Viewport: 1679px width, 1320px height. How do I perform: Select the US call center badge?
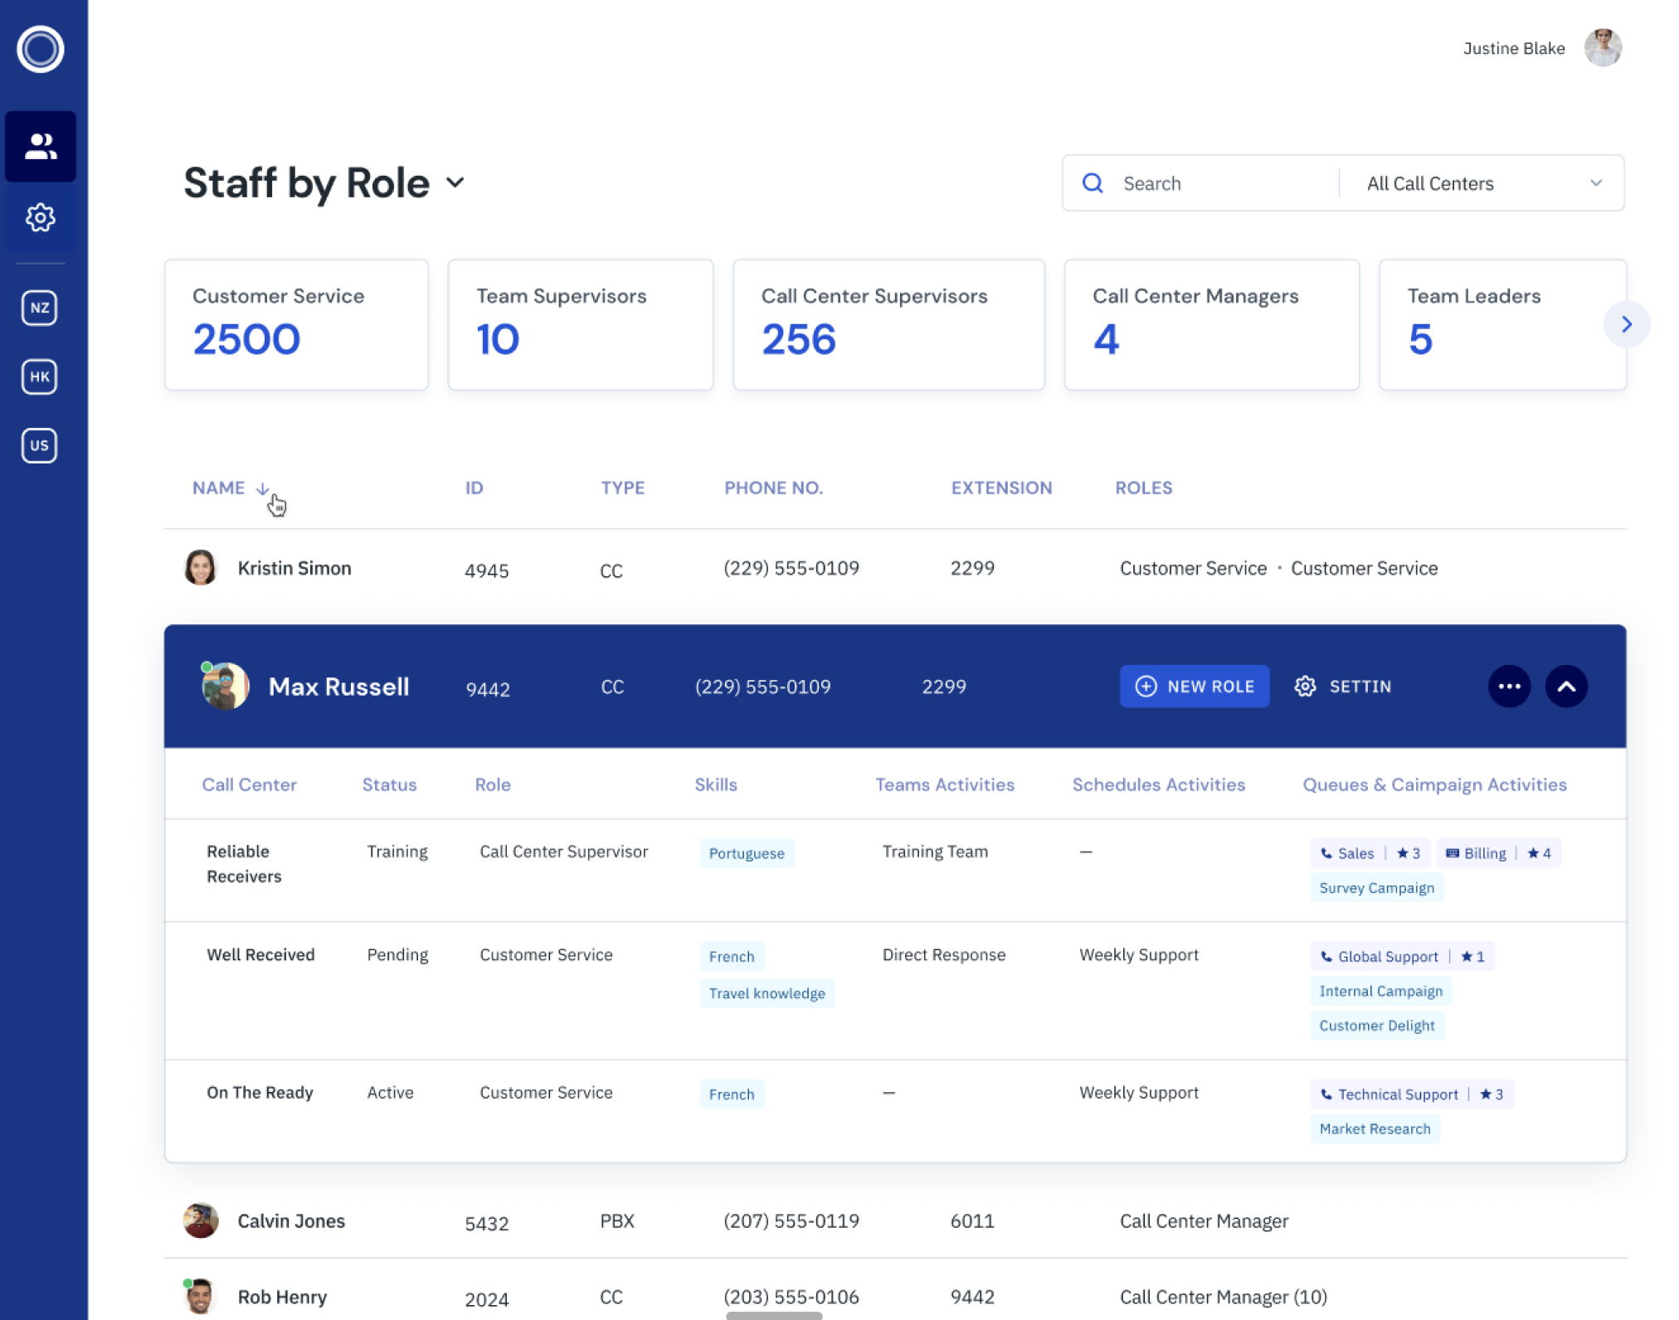[39, 445]
